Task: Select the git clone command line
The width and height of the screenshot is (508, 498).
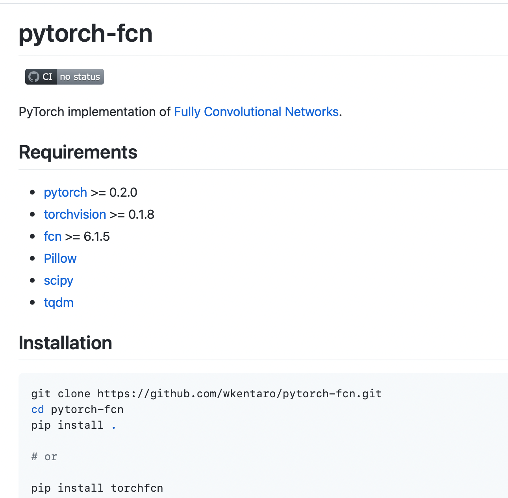Action: click(206, 393)
